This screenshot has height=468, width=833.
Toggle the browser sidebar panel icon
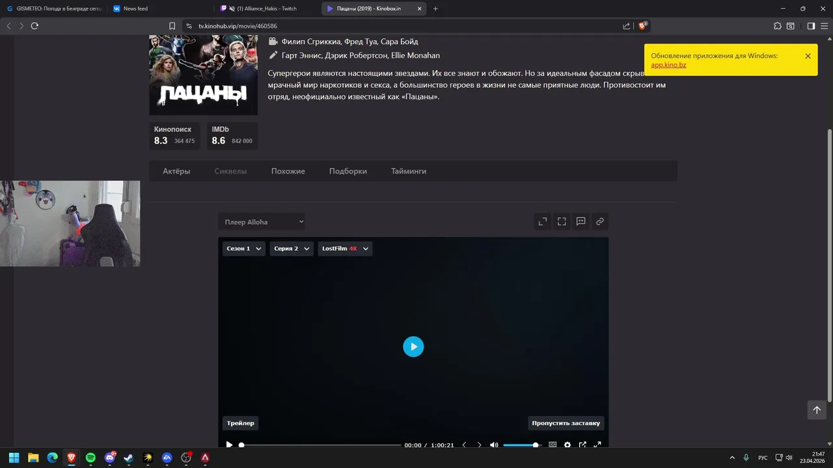(811, 26)
